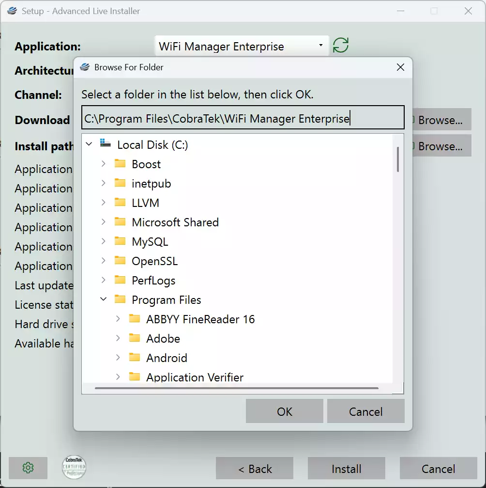The height and width of the screenshot is (488, 486).
Task: Select the Android folder name
Action: tap(167, 358)
